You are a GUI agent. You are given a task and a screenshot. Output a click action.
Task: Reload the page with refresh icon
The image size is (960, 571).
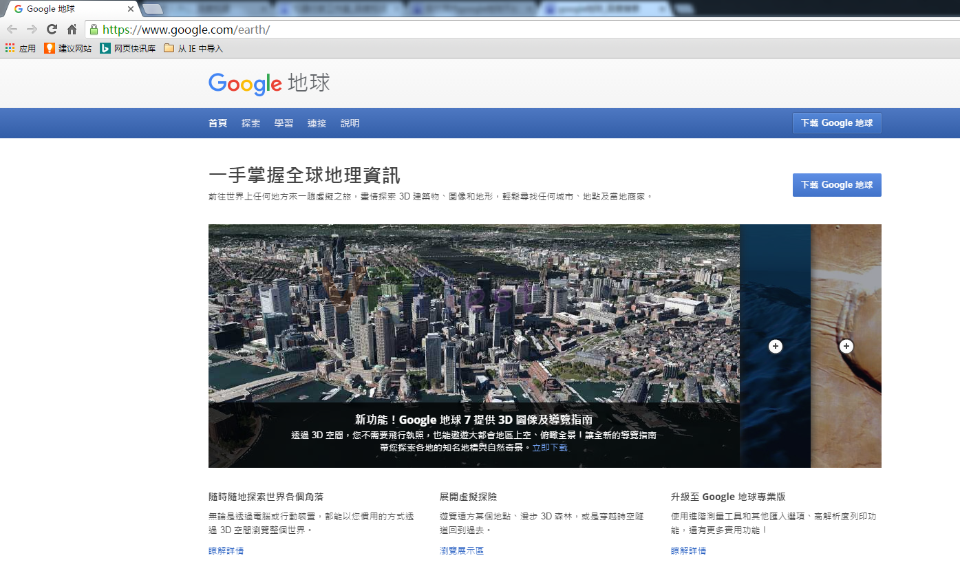(52, 29)
